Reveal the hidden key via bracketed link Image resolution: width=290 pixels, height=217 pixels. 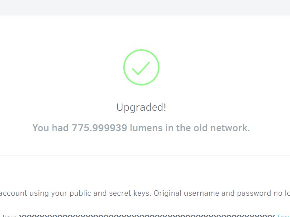coord(283,216)
